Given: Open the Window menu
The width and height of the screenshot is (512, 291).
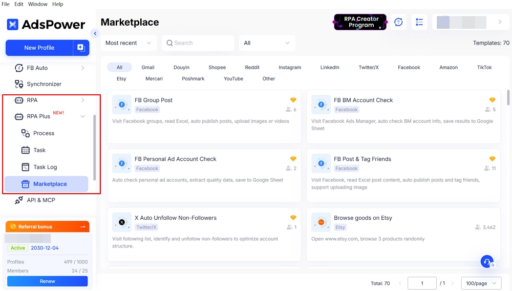Looking at the screenshot, I should point(37,4).
